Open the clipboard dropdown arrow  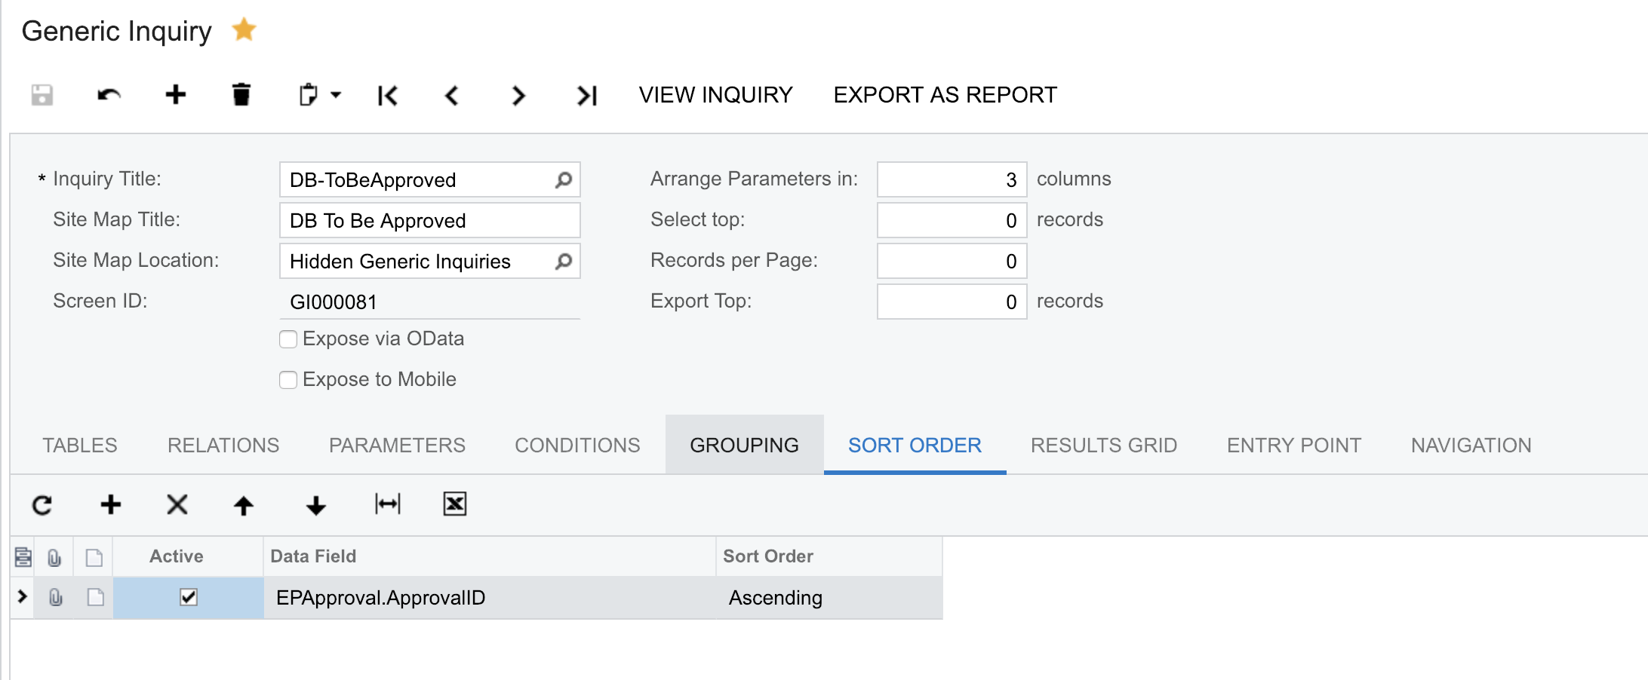(x=337, y=95)
